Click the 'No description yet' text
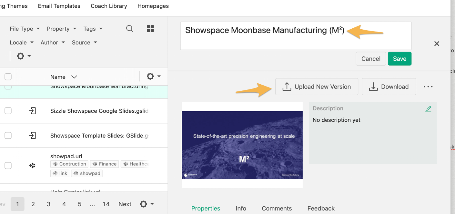The height and width of the screenshot is (214, 455). pyautogui.click(x=337, y=120)
